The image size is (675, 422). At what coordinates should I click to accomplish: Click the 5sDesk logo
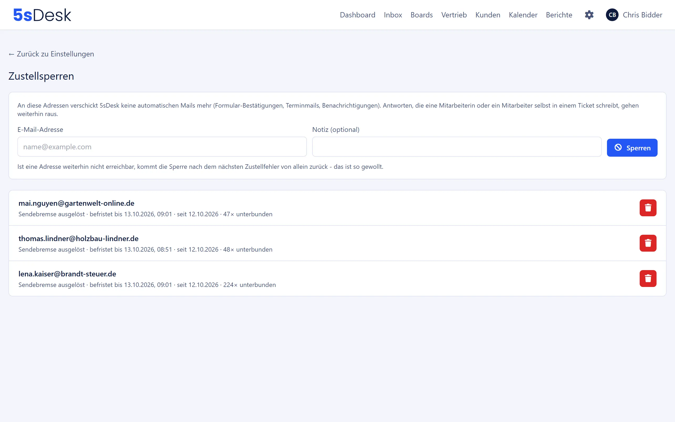click(42, 15)
